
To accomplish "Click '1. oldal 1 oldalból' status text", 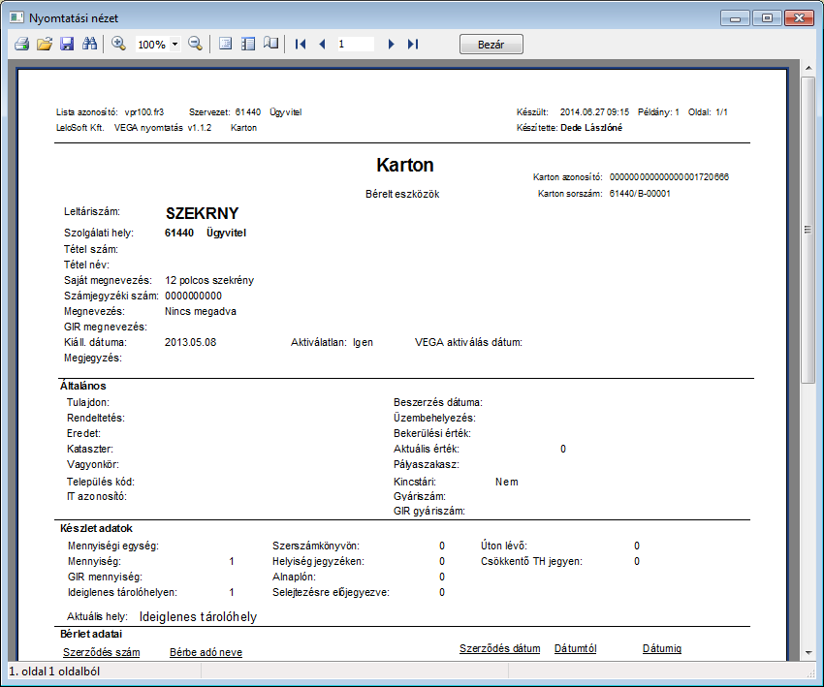I will coord(54,671).
